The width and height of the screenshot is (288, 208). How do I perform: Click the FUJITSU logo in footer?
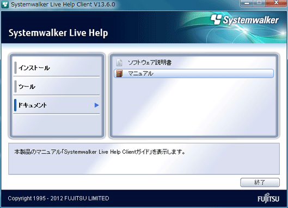point(268,198)
